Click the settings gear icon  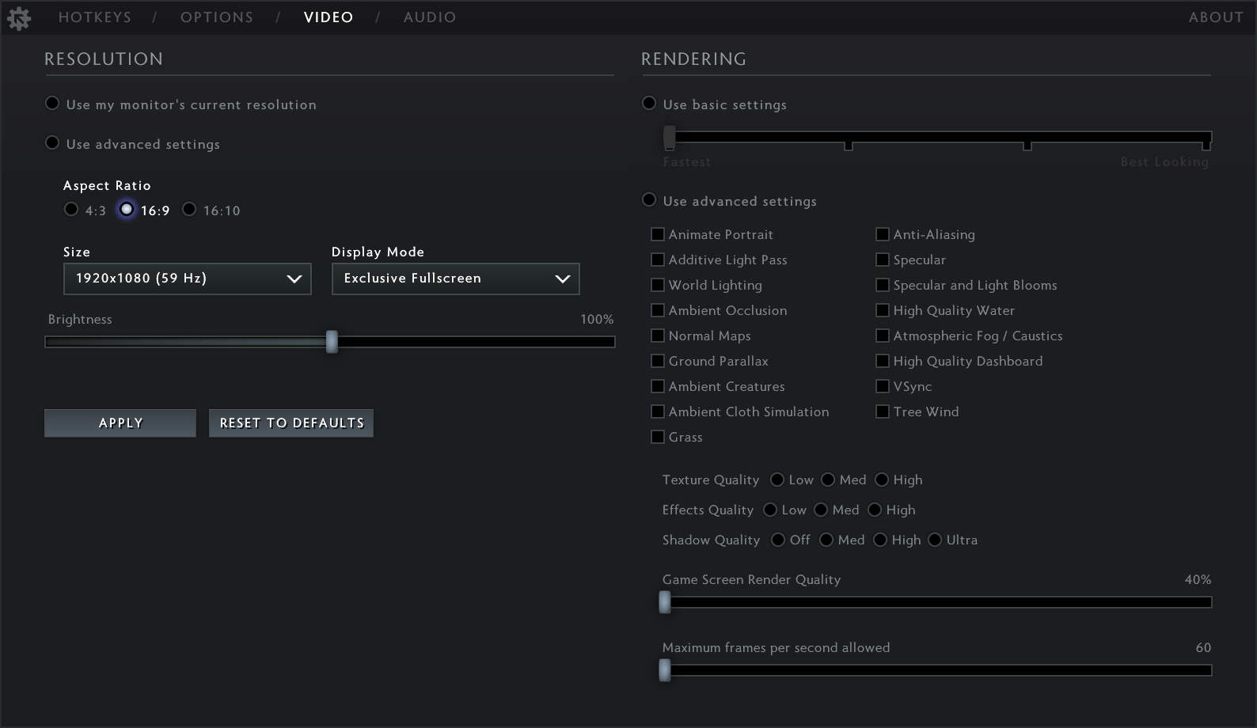[x=18, y=17]
